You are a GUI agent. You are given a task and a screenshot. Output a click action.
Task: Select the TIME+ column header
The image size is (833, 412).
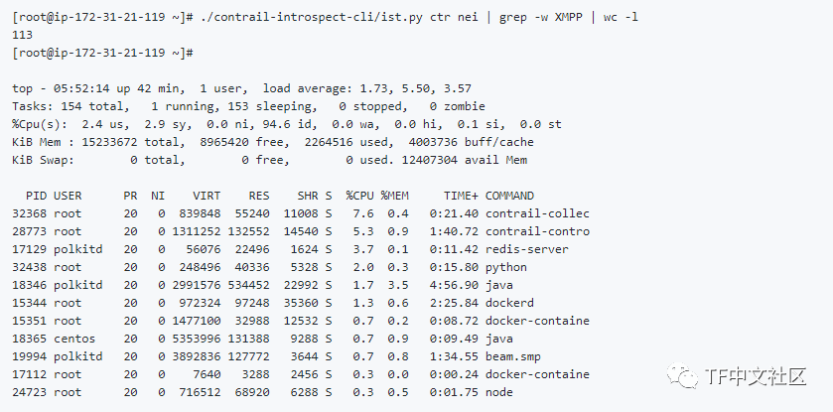pos(461,196)
